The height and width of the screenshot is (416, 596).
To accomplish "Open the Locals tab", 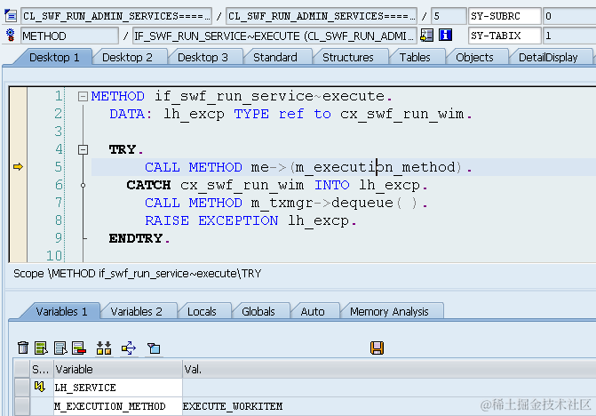I will click(x=202, y=311).
